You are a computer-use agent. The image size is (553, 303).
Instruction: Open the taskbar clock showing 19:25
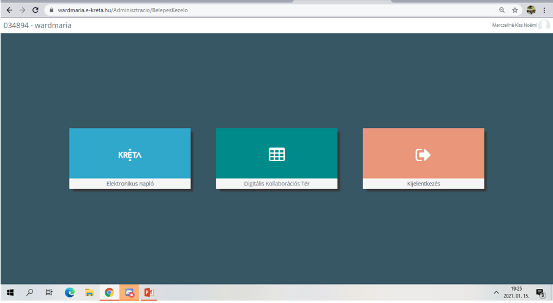pyautogui.click(x=516, y=293)
